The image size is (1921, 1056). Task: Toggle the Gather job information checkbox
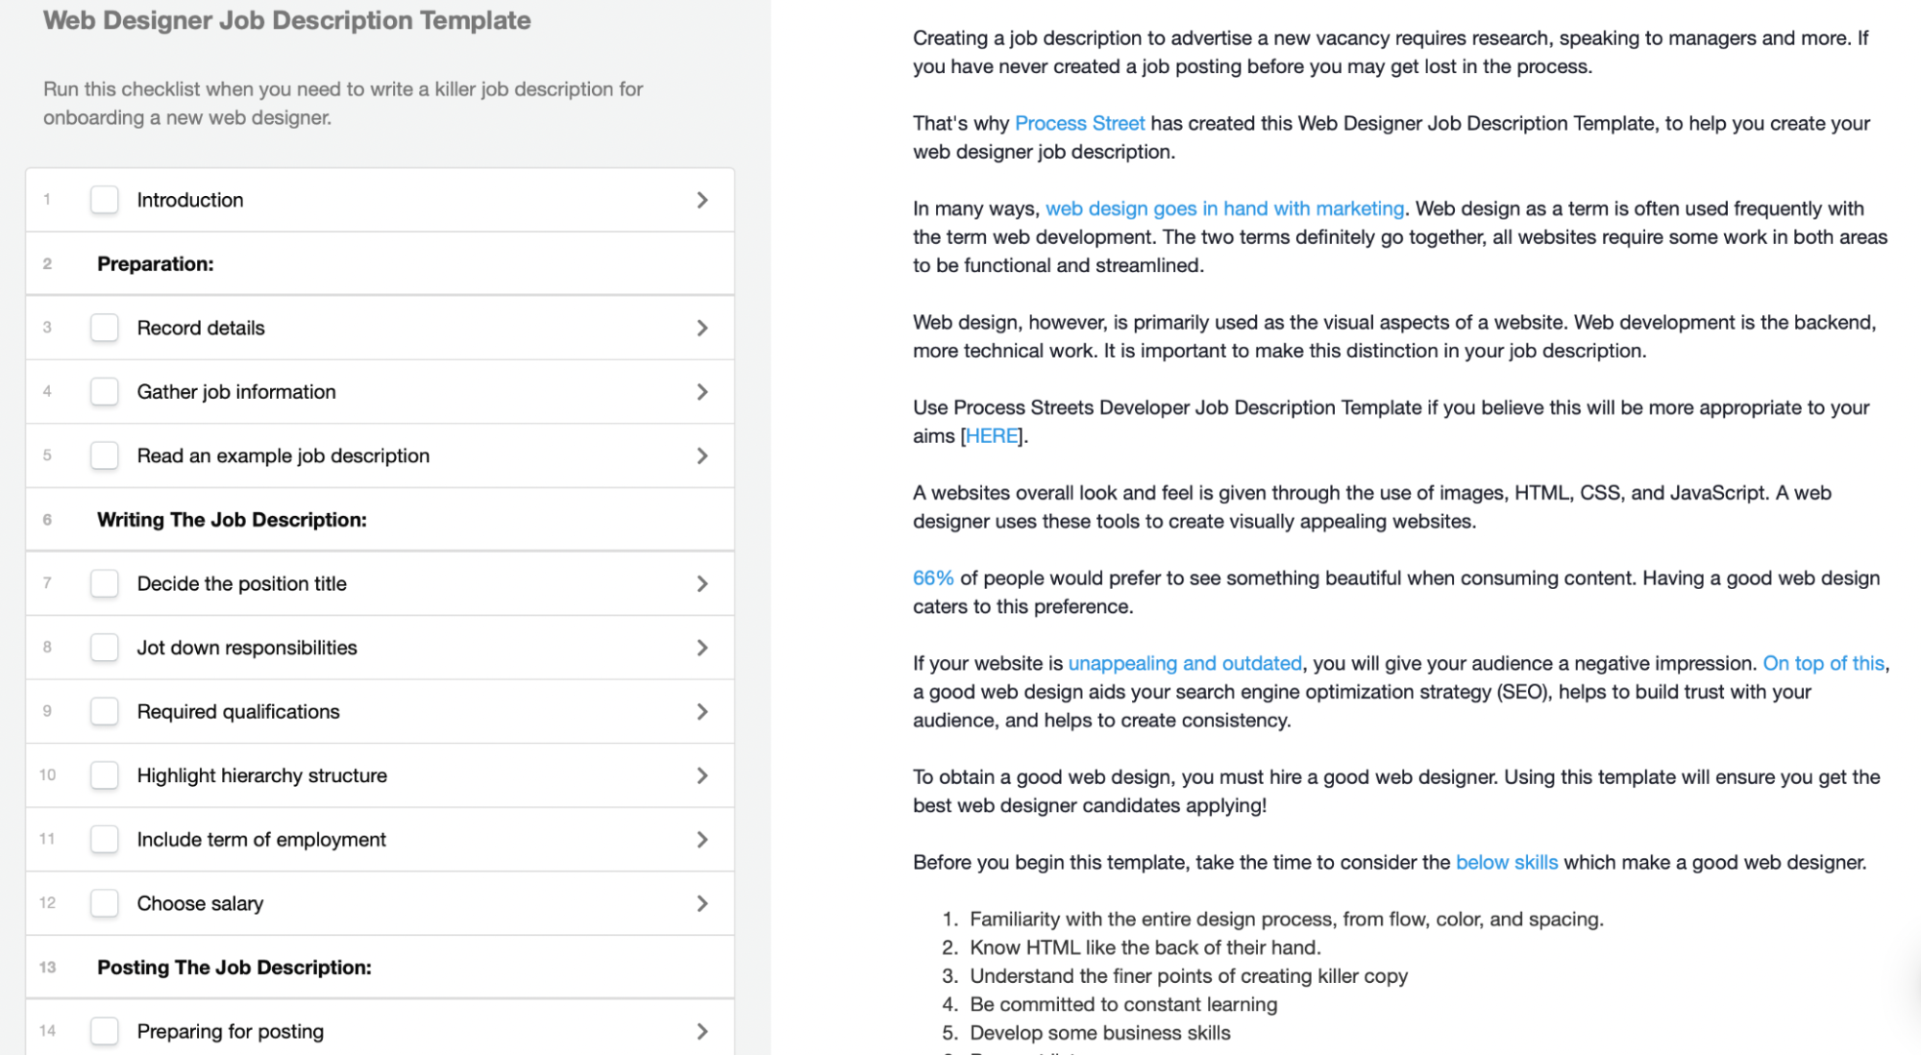pyautogui.click(x=104, y=390)
